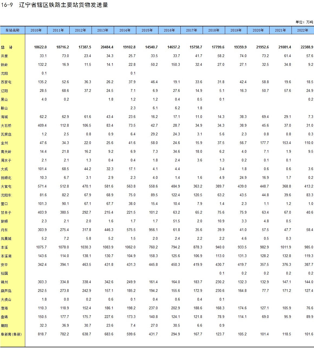Click the 裕国 station row label
Screen dimensions: 314x356
[x=4, y=273]
